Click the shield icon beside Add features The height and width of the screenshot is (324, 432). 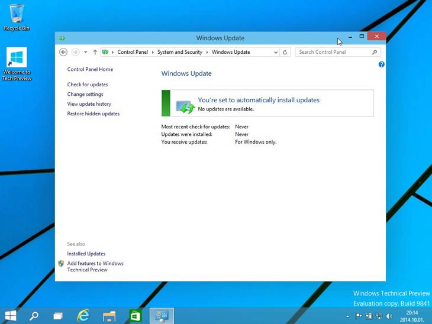point(61,264)
